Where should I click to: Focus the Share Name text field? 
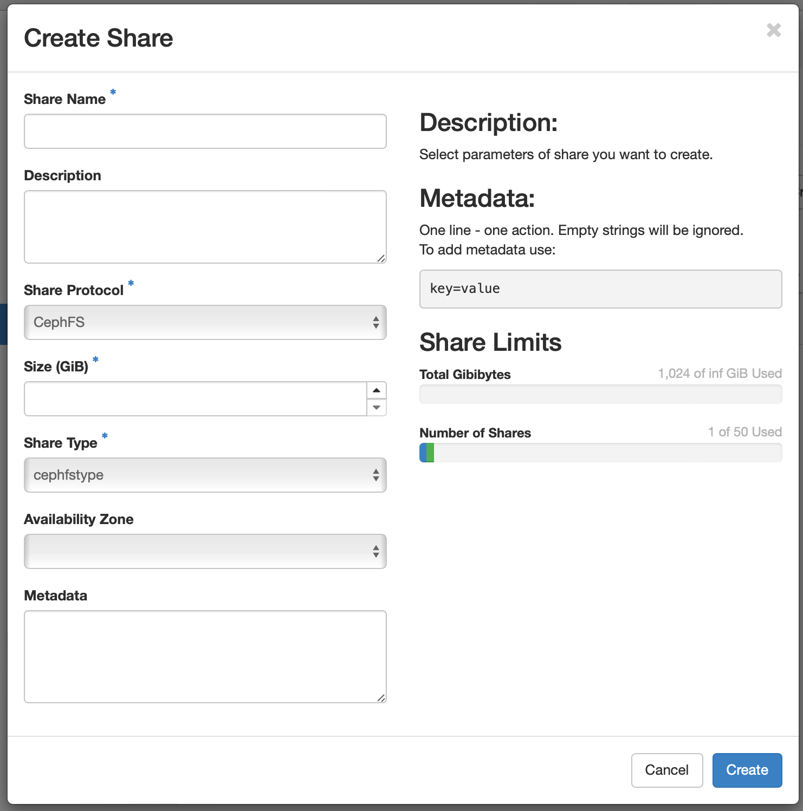205,132
